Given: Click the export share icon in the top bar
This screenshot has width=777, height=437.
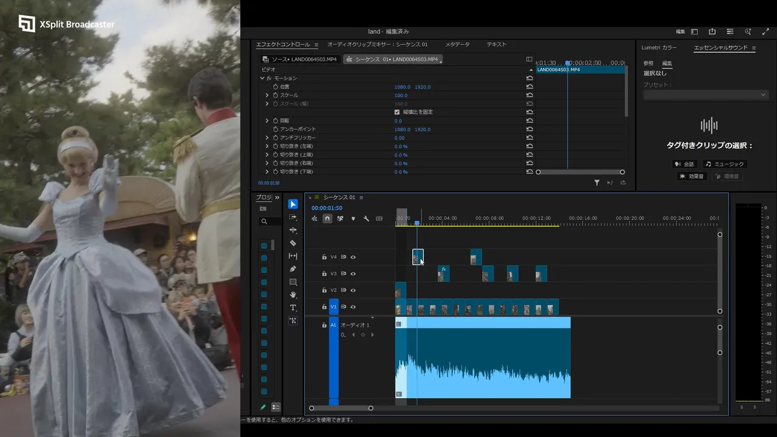Looking at the screenshot, I should (x=712, y=32).
